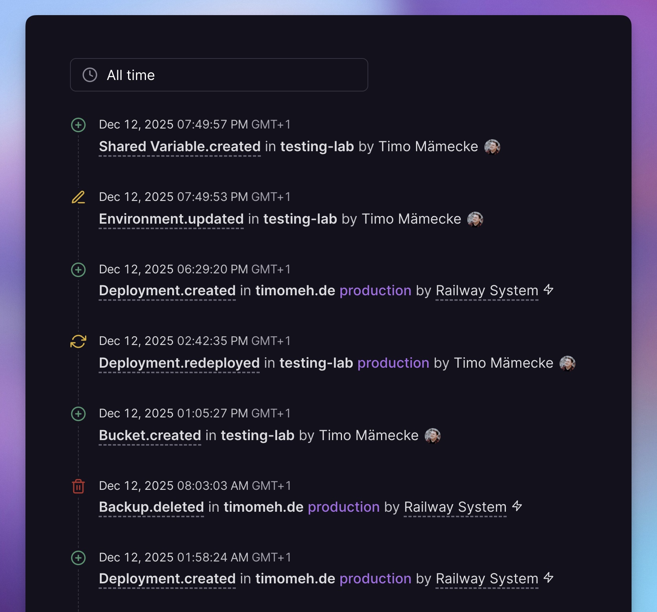Click production link in the Deployment.redeployed row

click(x=393, y=363)
